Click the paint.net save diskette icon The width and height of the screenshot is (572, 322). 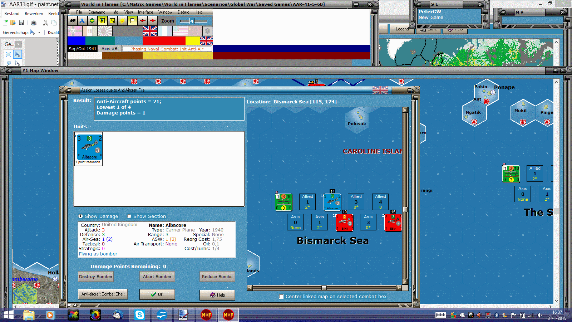coord(21,23)
